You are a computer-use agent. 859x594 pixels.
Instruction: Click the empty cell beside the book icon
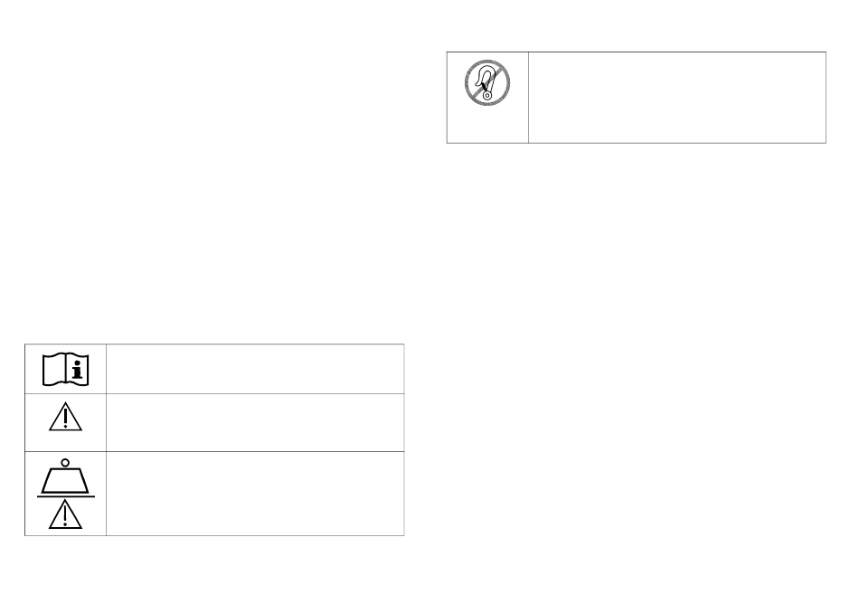coord(255,368)
